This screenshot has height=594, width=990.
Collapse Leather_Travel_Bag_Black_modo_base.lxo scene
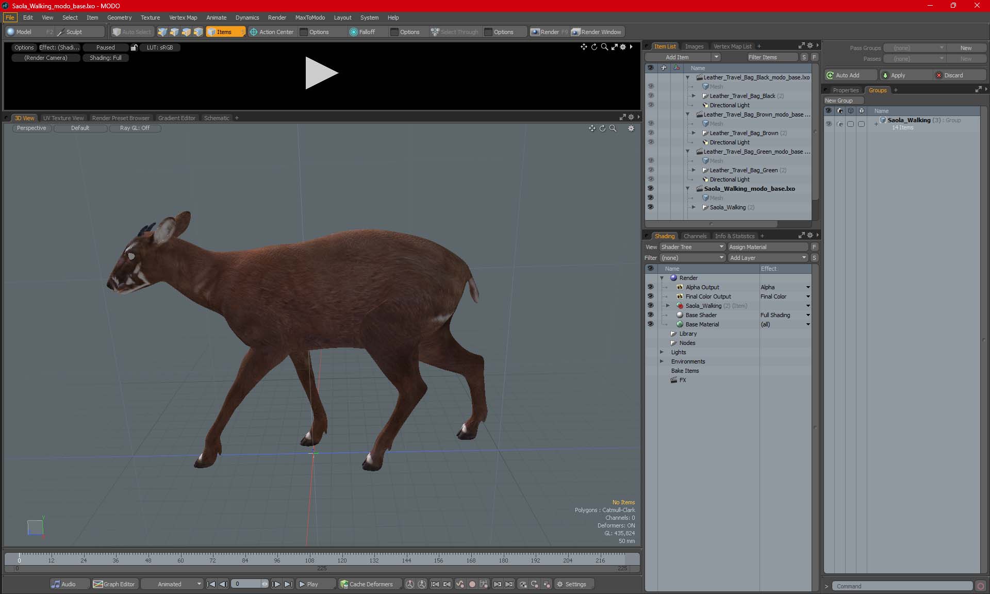(687, 77)
